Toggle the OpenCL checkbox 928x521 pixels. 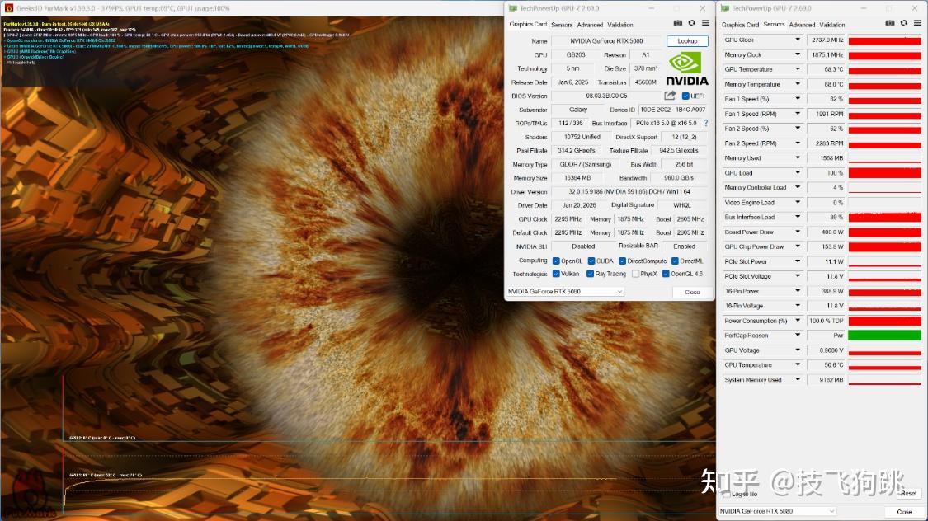coord(556,260)
